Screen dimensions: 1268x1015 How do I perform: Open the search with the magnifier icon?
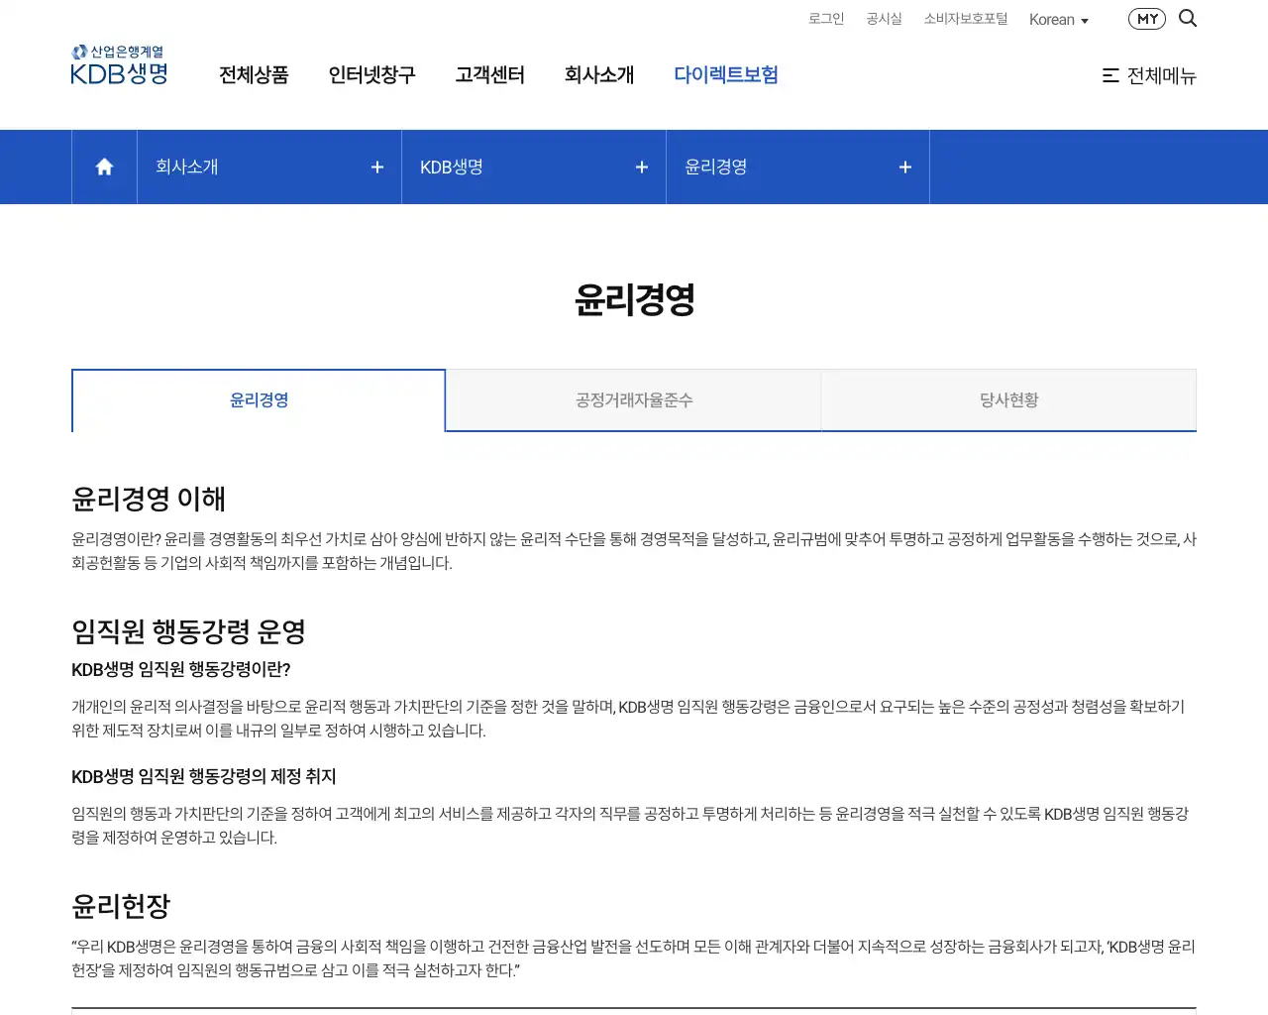click(x=1188, y=18)
